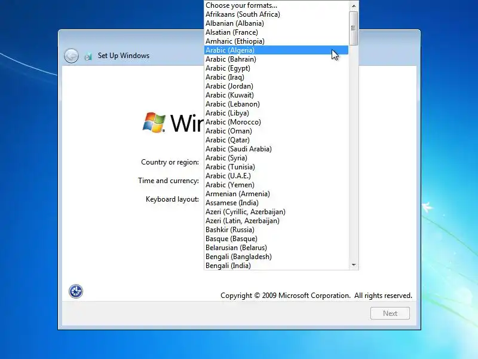Click the list scrollbar thumb
Viewport: 478px width, 359px height.
(x=354, y=28)
